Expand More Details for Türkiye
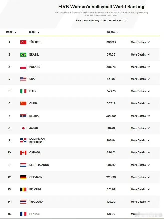 [x=140, y=42]
